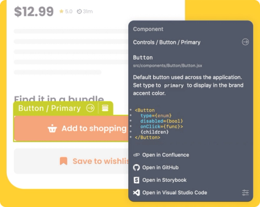Click the shopping basket icon on orange button

click(52, 129)
